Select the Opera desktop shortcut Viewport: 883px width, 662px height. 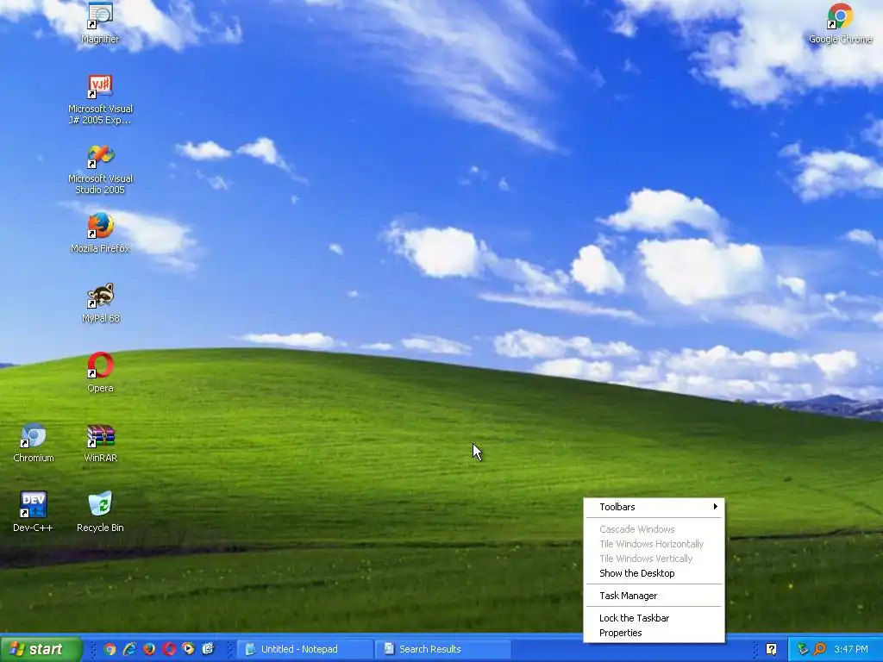point(100,372)
